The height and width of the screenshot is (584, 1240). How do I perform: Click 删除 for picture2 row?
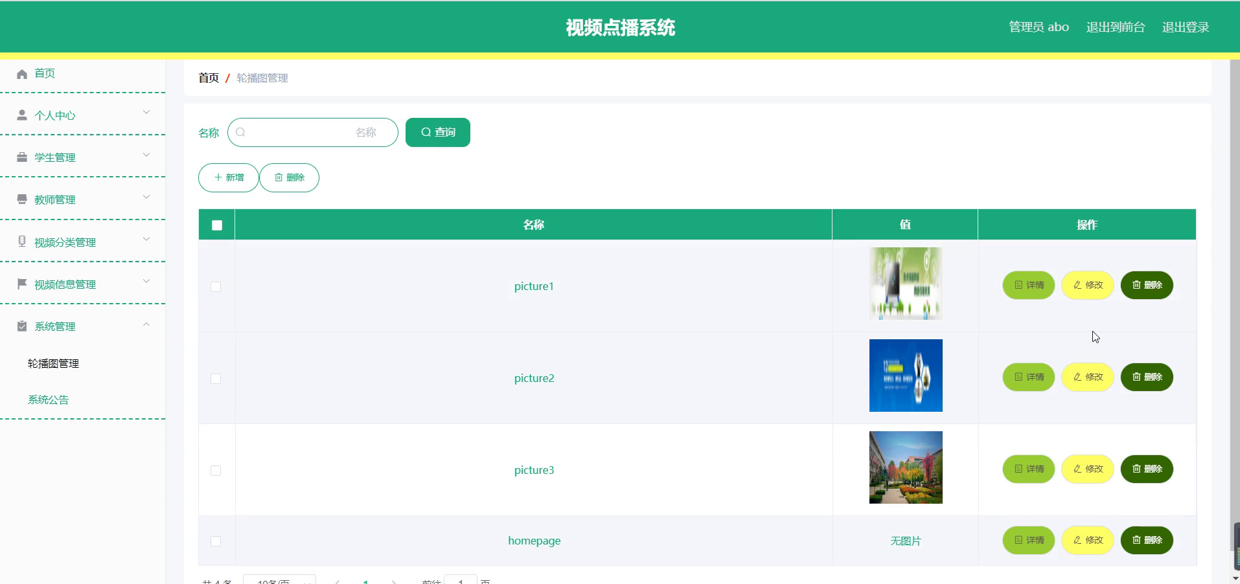[x=1147, y=377]
